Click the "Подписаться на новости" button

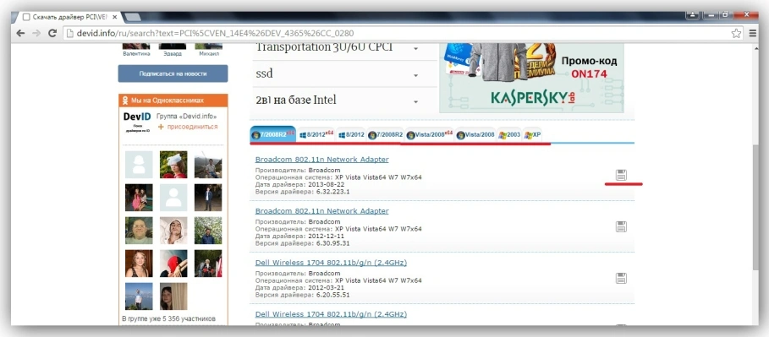[x=173, y=73]
